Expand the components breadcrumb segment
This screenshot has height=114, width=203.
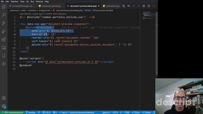click(44, 10)
